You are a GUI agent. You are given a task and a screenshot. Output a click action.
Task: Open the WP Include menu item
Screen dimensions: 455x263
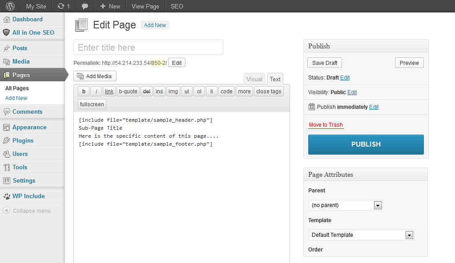[28, 196]
